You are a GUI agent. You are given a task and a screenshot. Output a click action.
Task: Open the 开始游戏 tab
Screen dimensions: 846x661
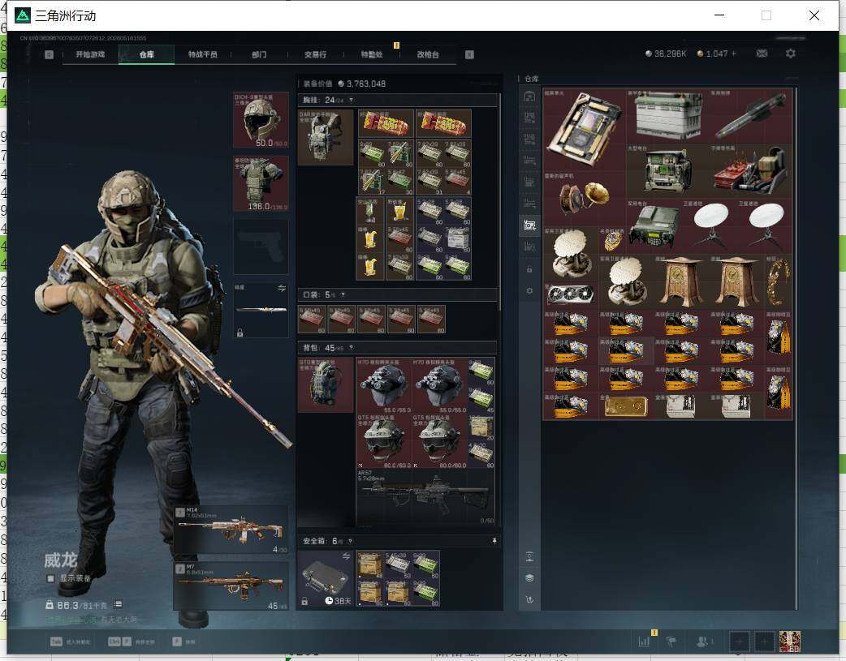click(90, 54)
